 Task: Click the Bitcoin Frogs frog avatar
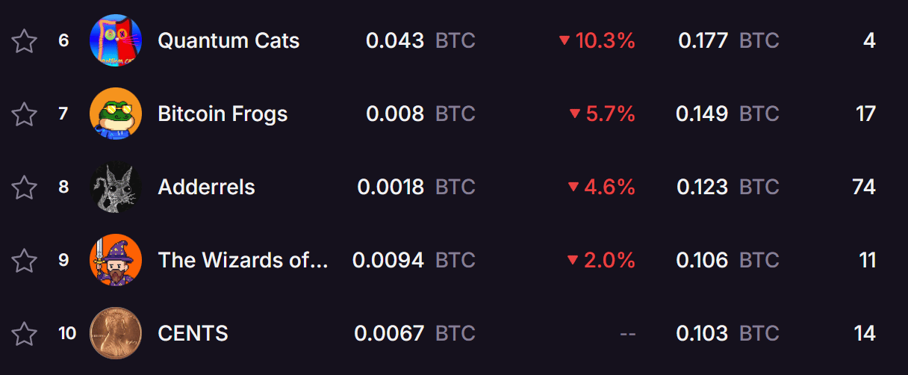(116, 114)
